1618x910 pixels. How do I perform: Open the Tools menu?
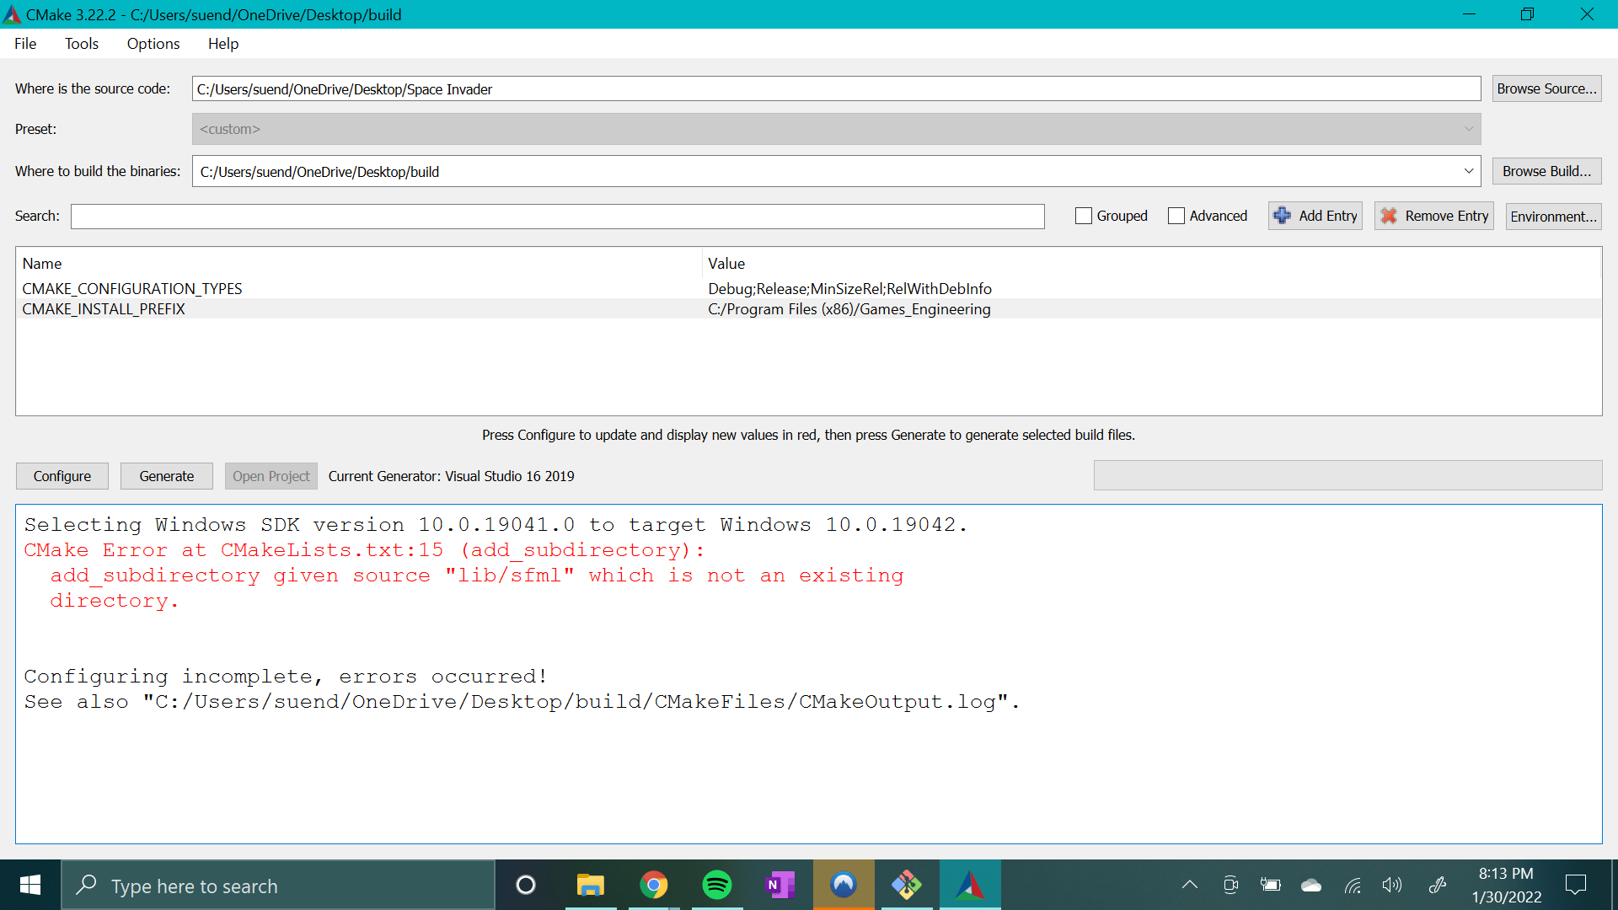click(x=81, y=43)
